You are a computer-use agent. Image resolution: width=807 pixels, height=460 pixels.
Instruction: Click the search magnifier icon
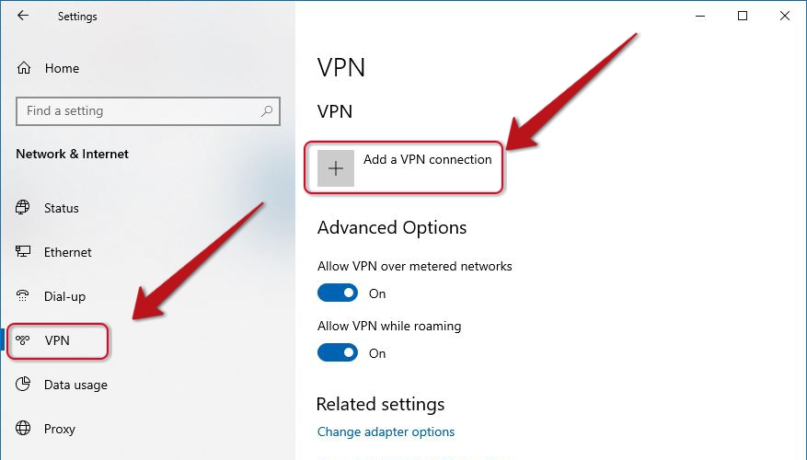pos(267,110)
